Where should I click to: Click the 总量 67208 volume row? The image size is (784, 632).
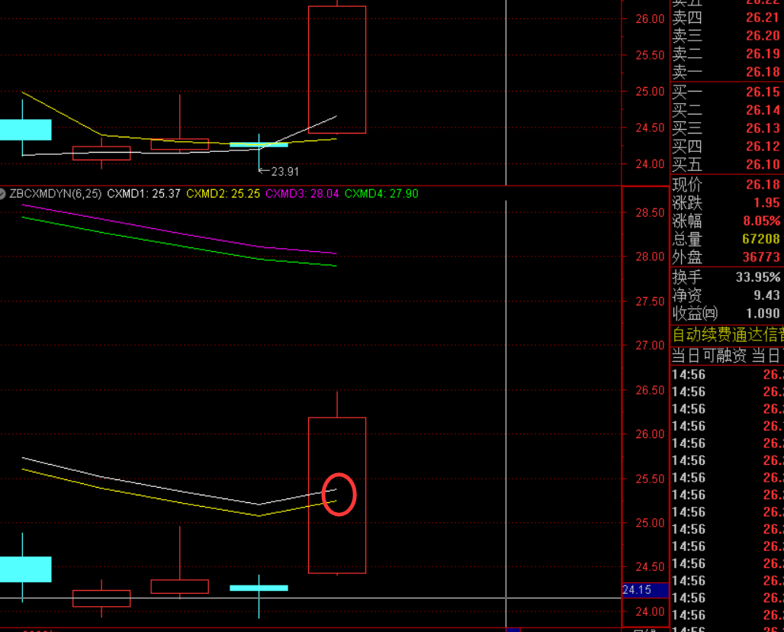coord(727,239)
